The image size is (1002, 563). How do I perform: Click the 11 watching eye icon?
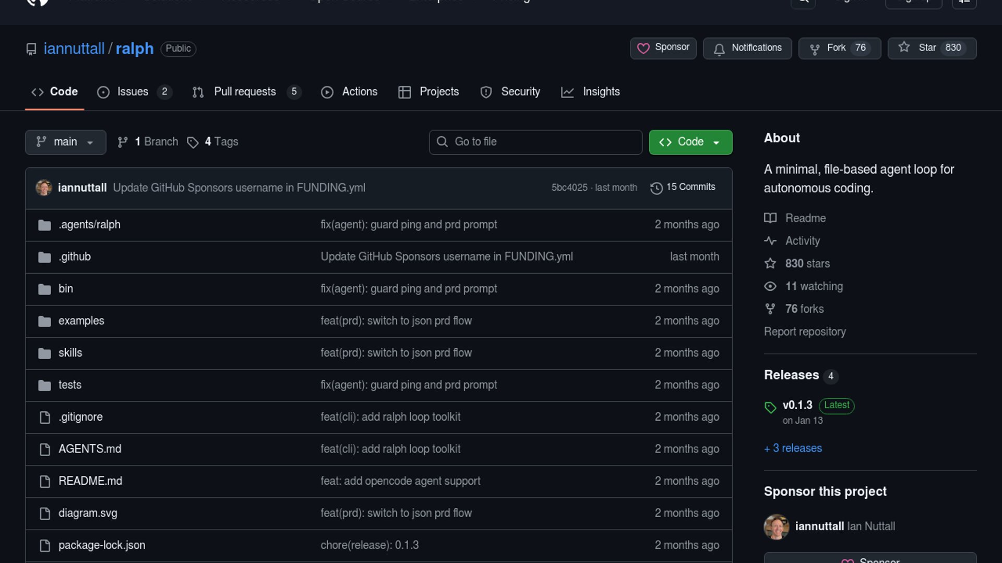pyautogui.click(x=770, y=286)
